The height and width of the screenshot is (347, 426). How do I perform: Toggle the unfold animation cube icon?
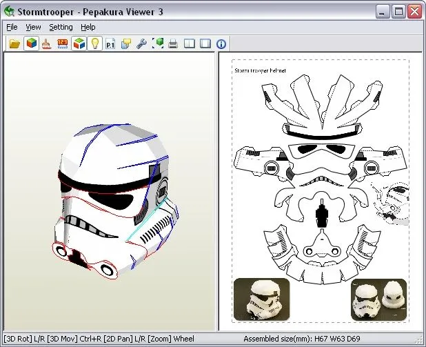pos(79,43)
